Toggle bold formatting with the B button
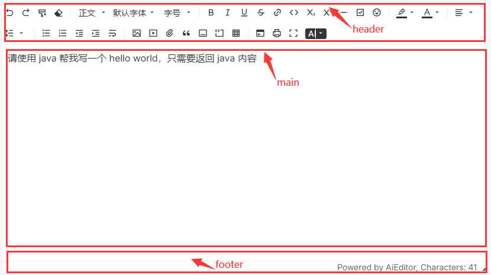 pyautogui.click(x=211, y=12)
